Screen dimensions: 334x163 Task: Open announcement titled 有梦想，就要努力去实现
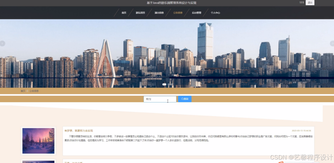[79, 131]
